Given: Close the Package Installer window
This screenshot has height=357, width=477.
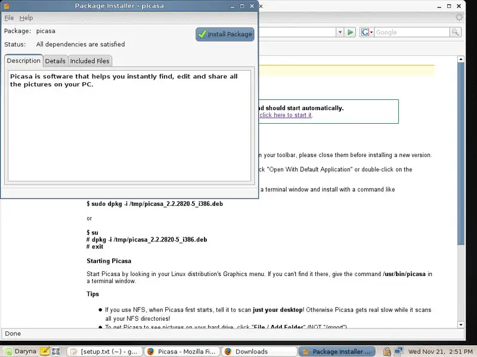Looking at the screenshot, I should 252,6.
